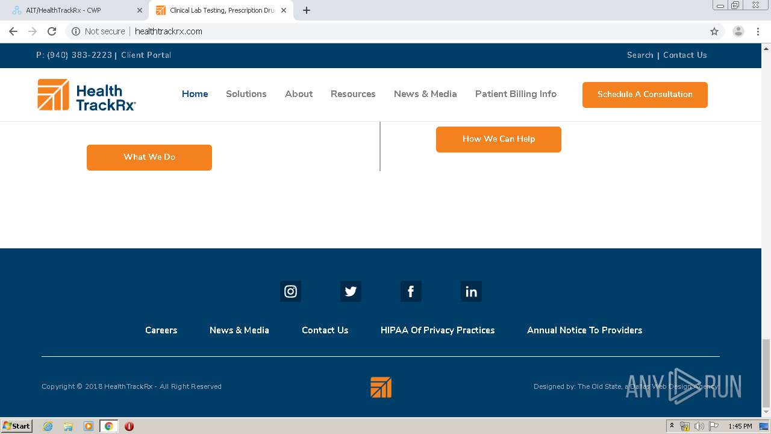Open the Facebook social icon
Viewport: 771px width, 434px height.
click(411, 292)
